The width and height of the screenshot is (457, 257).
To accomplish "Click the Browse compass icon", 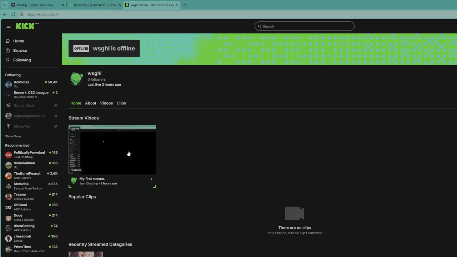I will pyautogui.click(x=7, y=51).
